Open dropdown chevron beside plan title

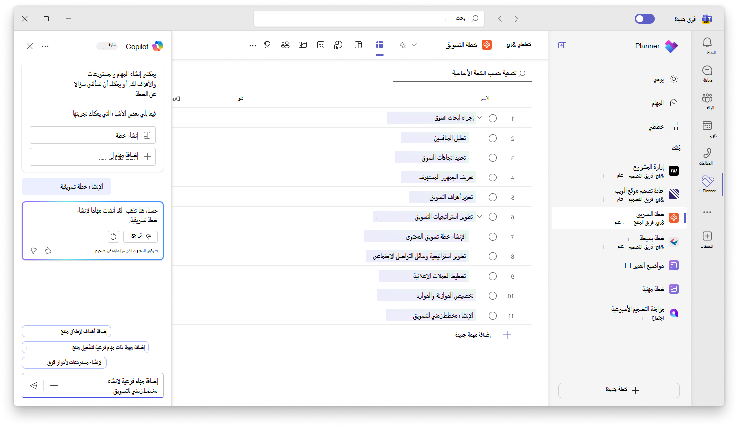point(414,45)
